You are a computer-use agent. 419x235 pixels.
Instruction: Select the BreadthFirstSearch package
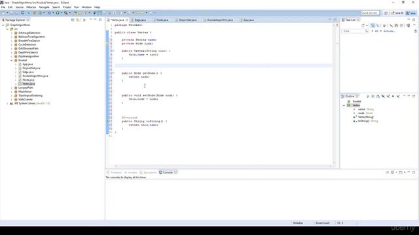click(29, 40)
